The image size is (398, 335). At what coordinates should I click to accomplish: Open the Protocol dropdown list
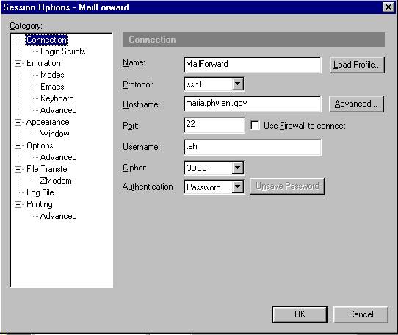pos(238,84)
